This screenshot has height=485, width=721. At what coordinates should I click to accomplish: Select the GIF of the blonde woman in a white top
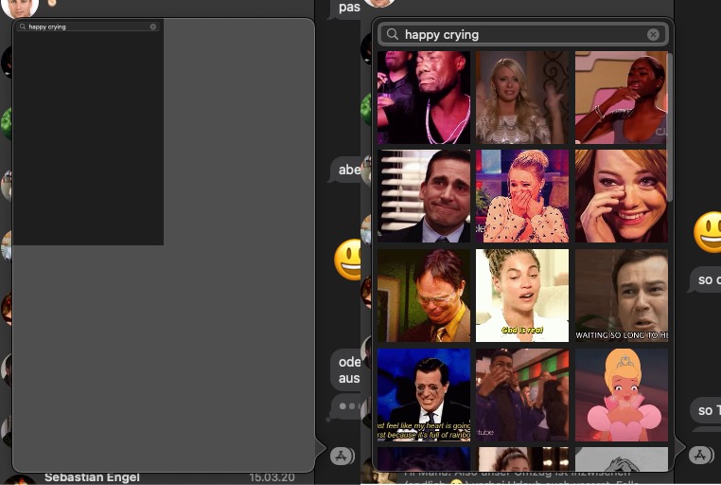coord(522,98)
